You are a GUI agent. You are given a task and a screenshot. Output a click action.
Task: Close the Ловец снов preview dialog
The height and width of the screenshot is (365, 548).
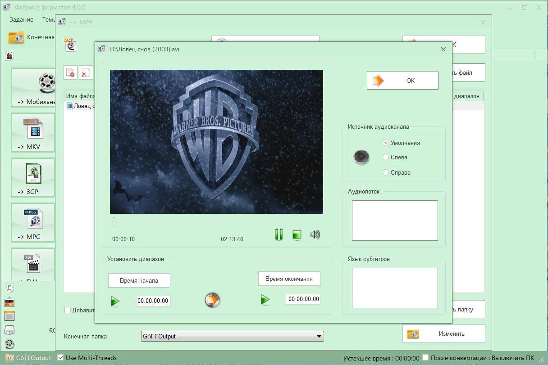pyautogui.click(x=443, y=49)
